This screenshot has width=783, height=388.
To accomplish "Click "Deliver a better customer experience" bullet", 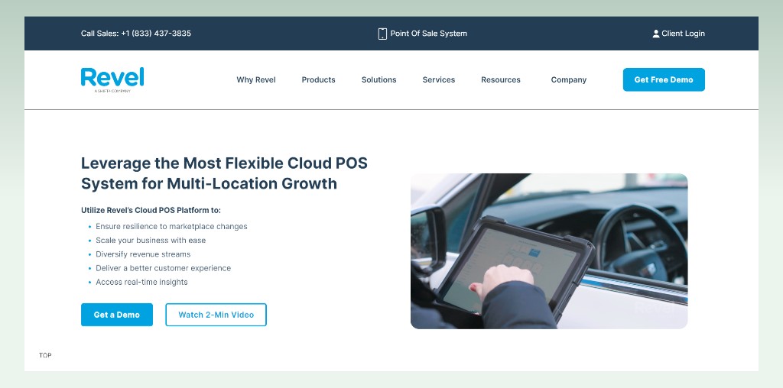I will point(164,268).
